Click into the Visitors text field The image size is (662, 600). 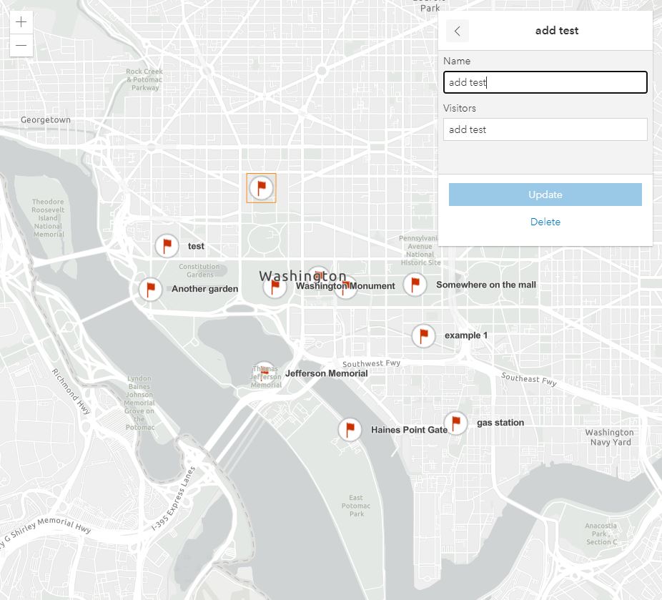[x=545, y=129]
